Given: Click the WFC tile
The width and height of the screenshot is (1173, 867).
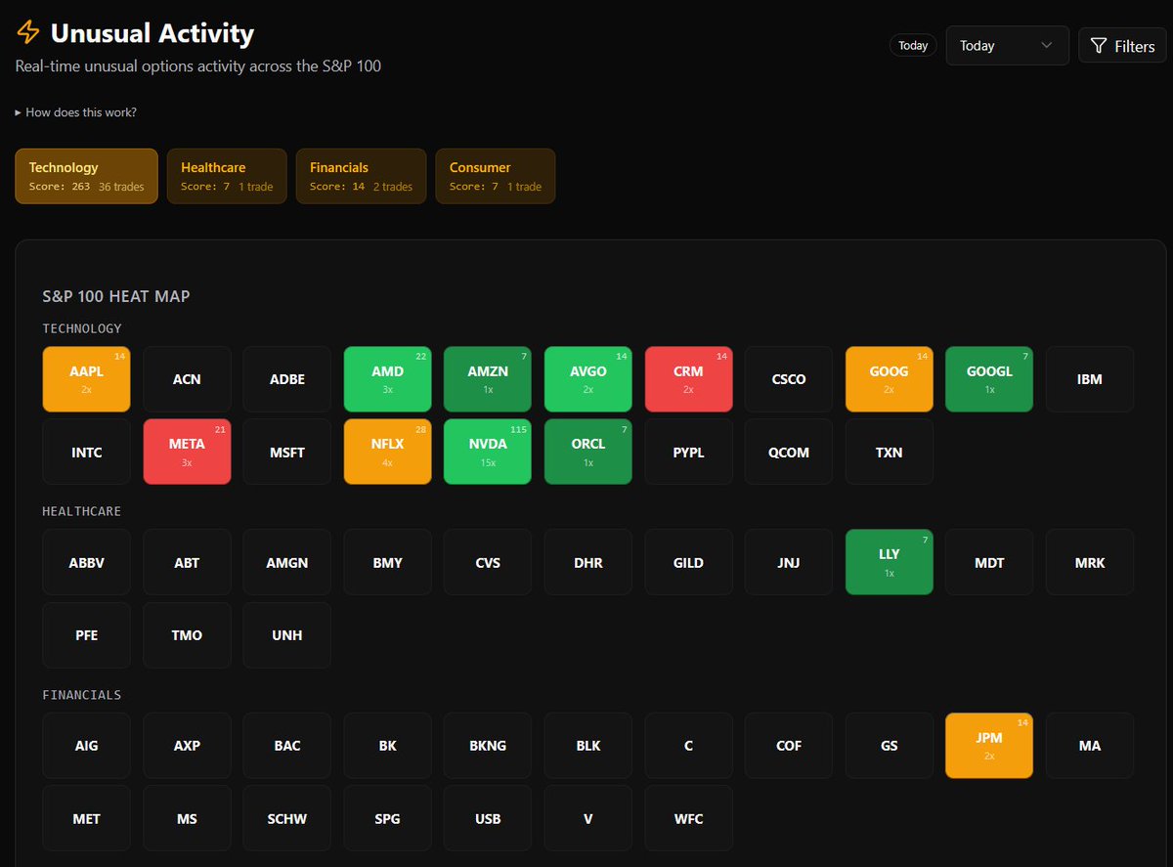Looking at the screenshot, I should point(688,818).
